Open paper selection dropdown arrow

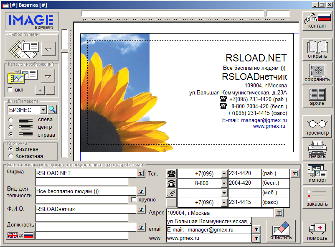[48, 49]
